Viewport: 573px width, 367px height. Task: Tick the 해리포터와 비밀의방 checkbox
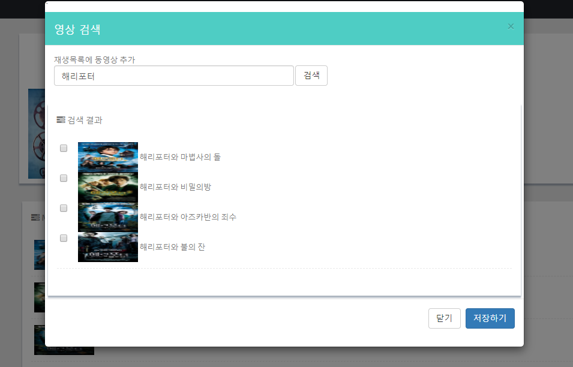64,179
